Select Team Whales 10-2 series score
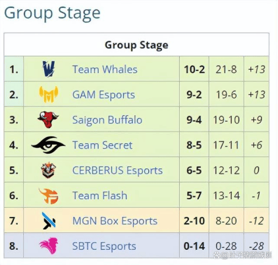 tap(194, 70)
